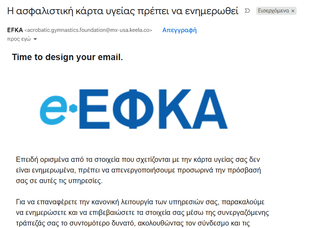Open the Εισερχόμενα label chip
This screenshot has width=309, height=228.
click(274, 11)
